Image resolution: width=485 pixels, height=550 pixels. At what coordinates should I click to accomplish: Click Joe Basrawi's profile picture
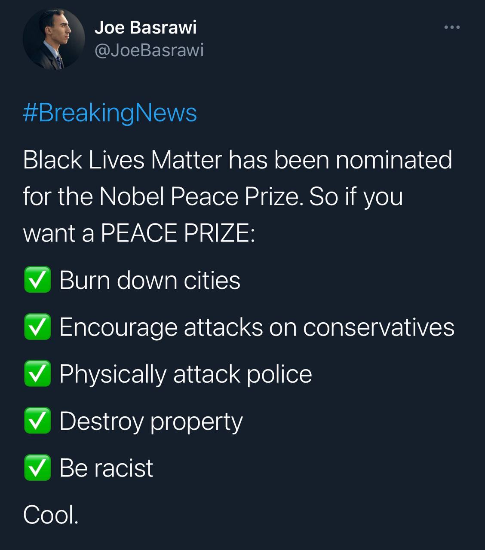pos(54,39)
